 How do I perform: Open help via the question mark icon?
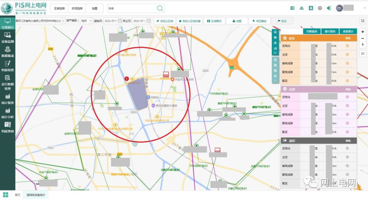tap(320, 8)
